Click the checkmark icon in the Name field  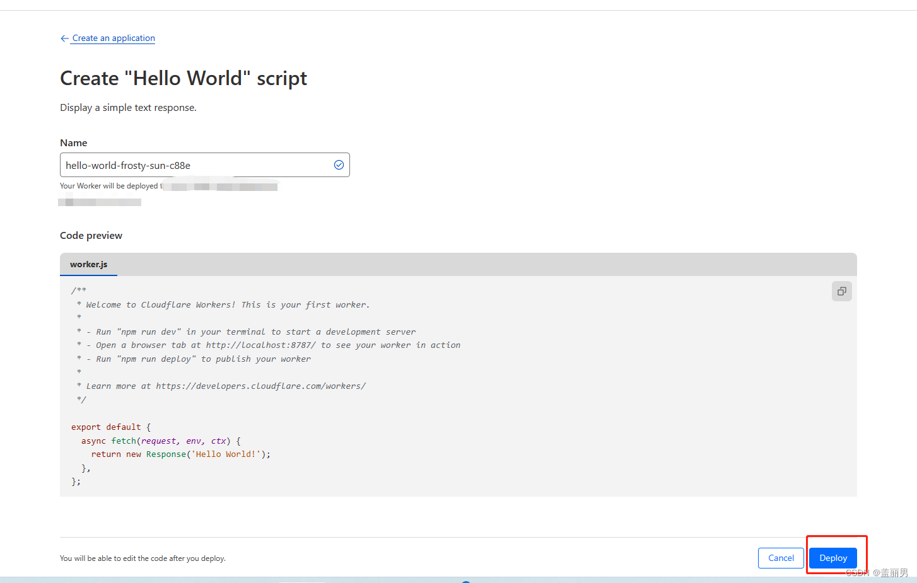pos(339,165)
